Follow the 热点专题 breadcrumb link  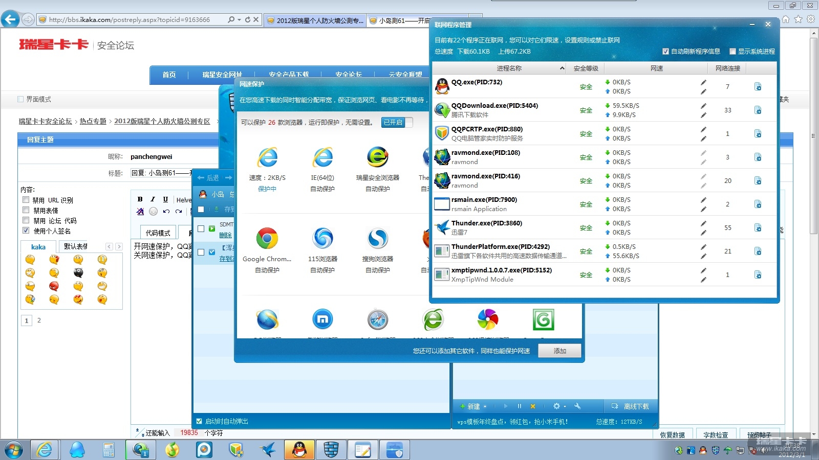pyautogui.click(x=93, y=121)
